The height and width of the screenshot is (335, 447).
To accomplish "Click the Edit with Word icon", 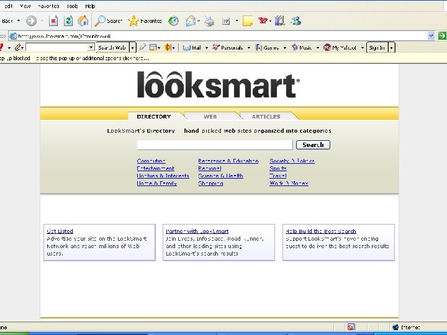I will (x=226, y=21).
